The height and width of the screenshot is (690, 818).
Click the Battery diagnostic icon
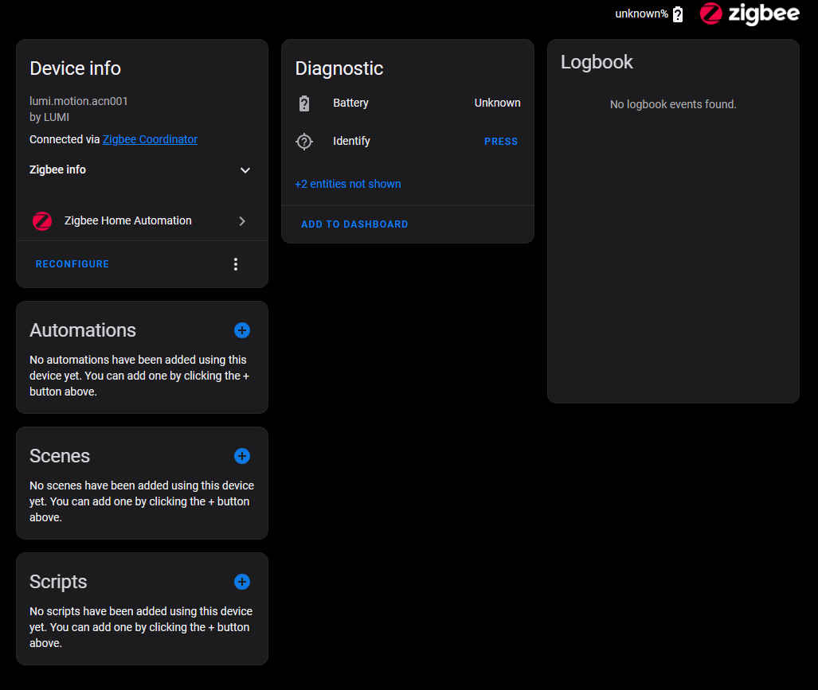click(304, 103)
